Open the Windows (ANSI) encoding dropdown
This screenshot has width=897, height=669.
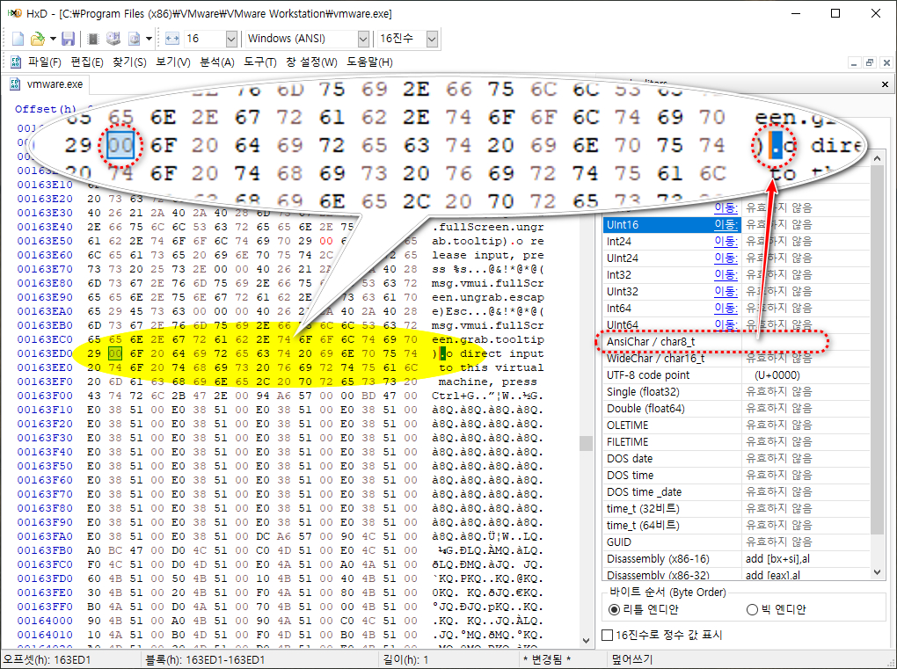point(362,39)
